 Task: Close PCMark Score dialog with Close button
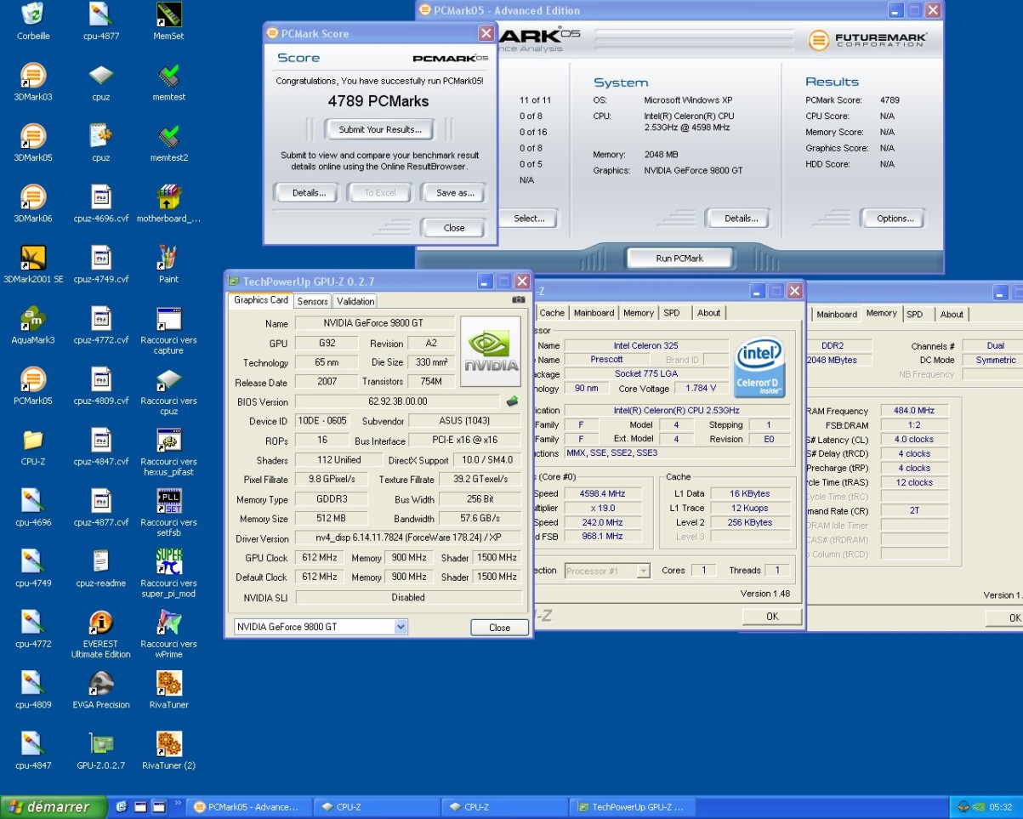tap(454, 228)
